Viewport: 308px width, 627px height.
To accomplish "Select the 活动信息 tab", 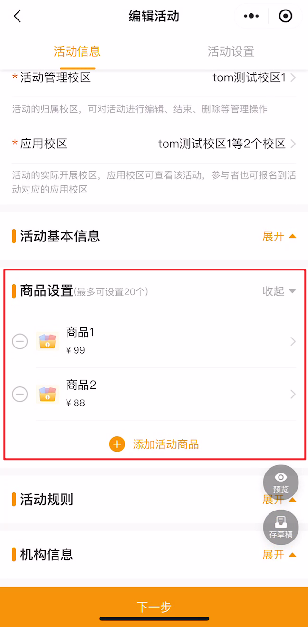I will click(77, 51).
